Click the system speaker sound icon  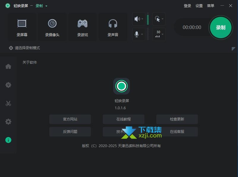pyautogui.click(x=137, y=19)
